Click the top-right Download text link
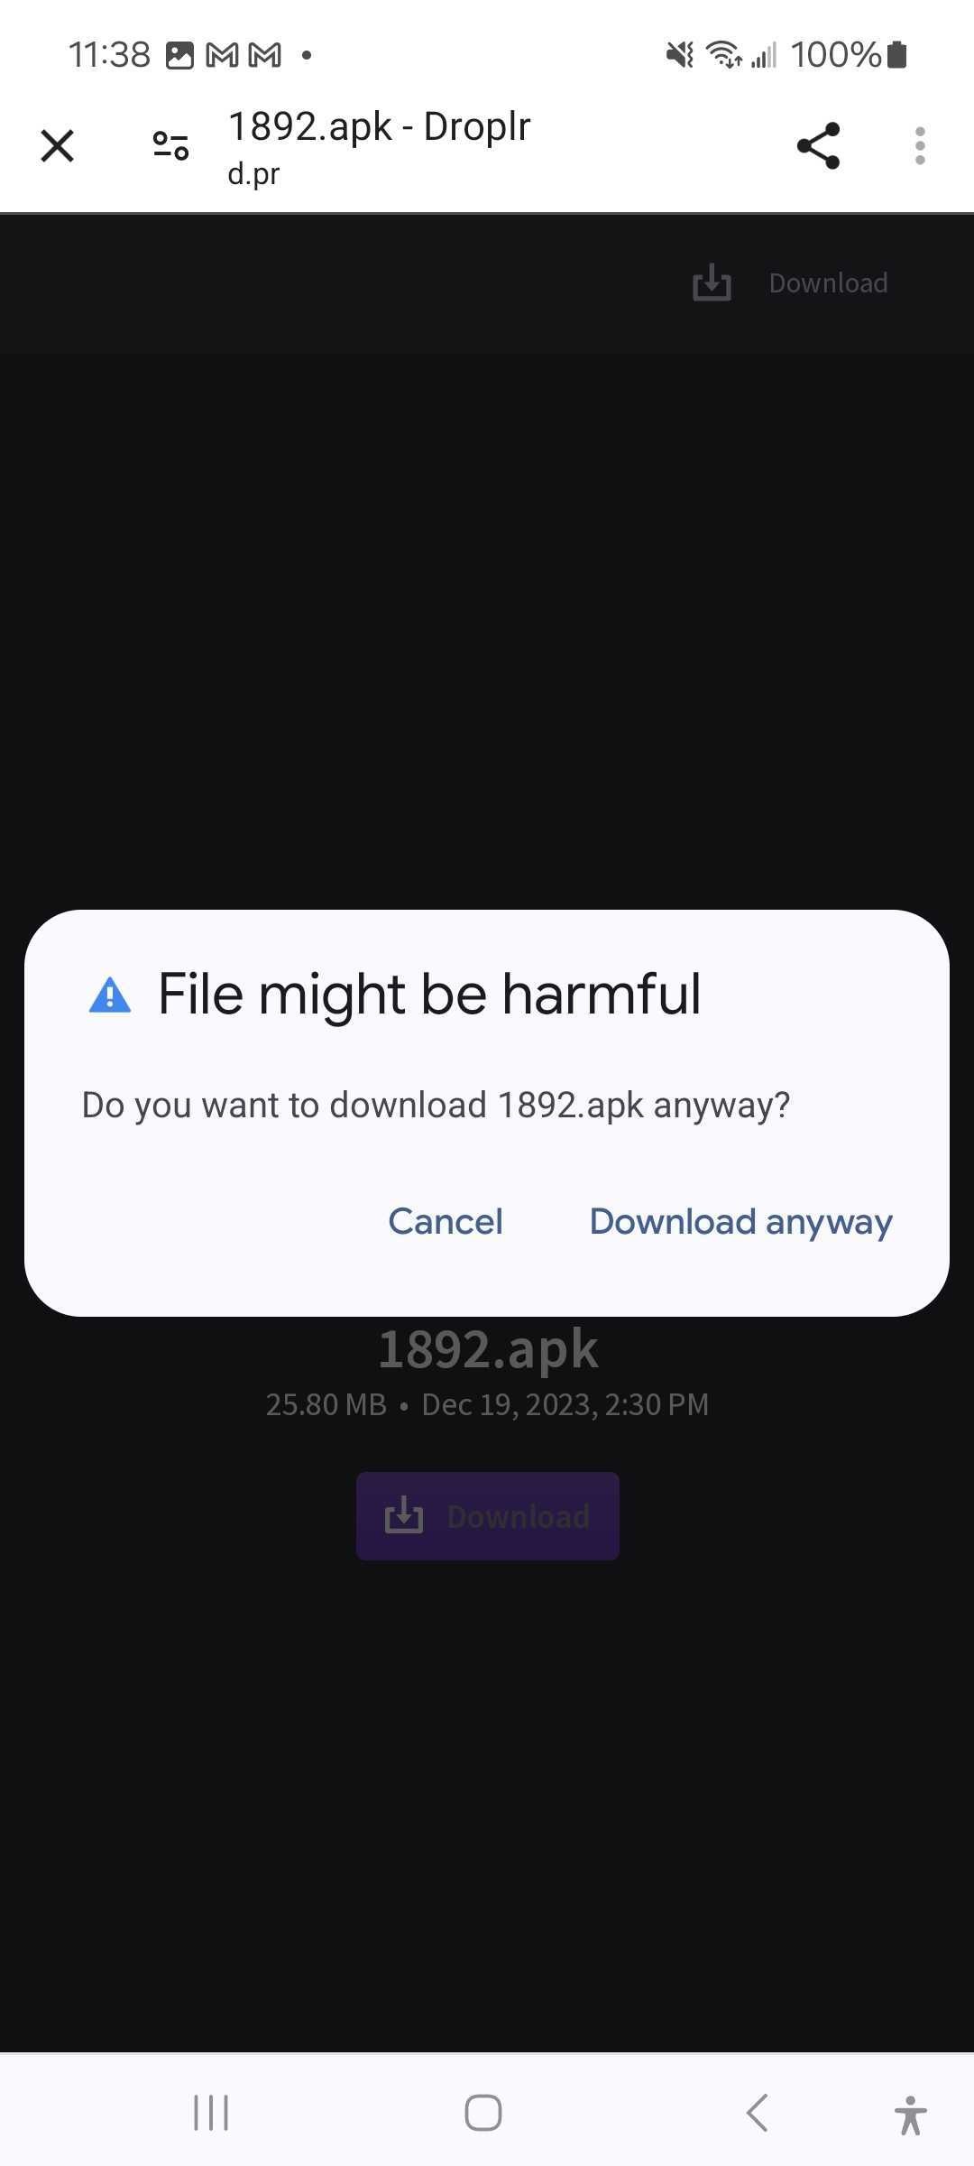 [828, 283]
